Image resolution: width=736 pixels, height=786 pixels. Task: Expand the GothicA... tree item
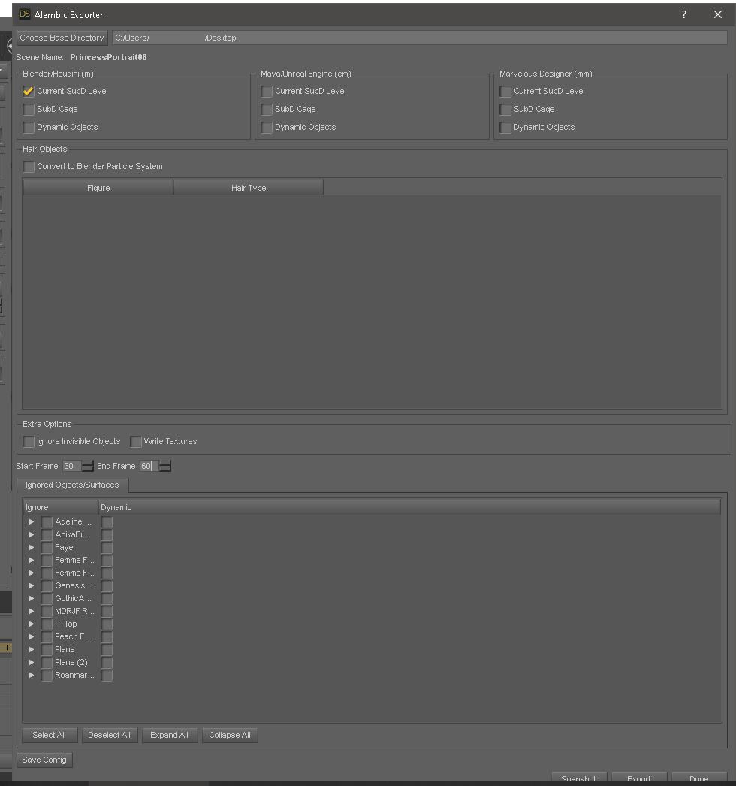pyautogui.click(x=32, y=599)
